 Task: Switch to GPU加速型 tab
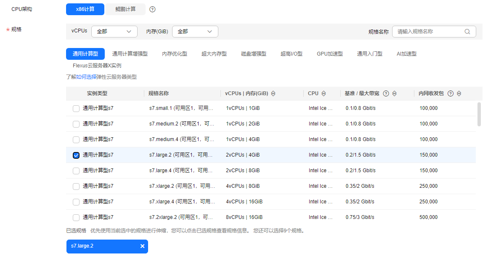point(329,54)
